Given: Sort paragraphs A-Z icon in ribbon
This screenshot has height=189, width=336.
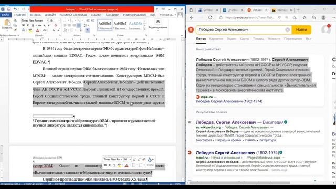Looking at the screenshot, I should click(81, 30).
